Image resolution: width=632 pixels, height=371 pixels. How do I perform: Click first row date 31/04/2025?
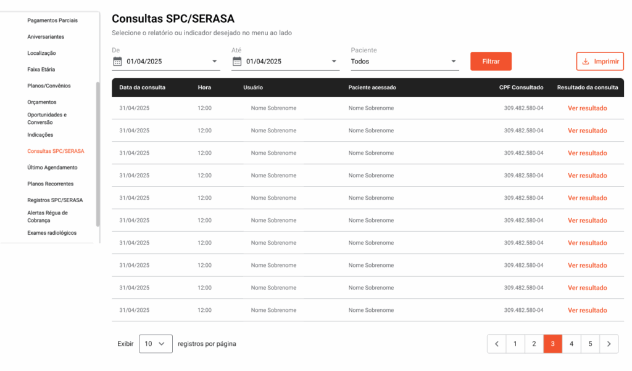(x=134, y=108)
